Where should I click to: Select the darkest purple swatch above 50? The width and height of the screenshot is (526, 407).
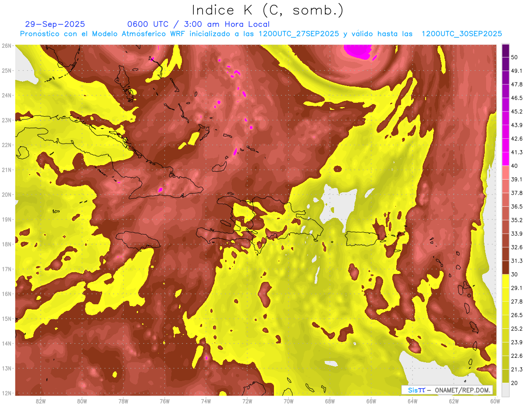pyautogui.click(x=505, y=48)
